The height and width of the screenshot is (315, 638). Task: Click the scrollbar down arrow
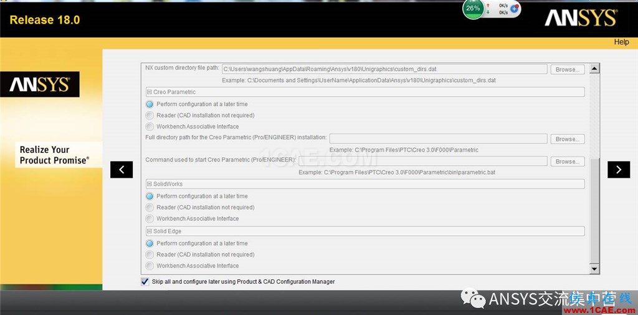(x=594, y=269)
